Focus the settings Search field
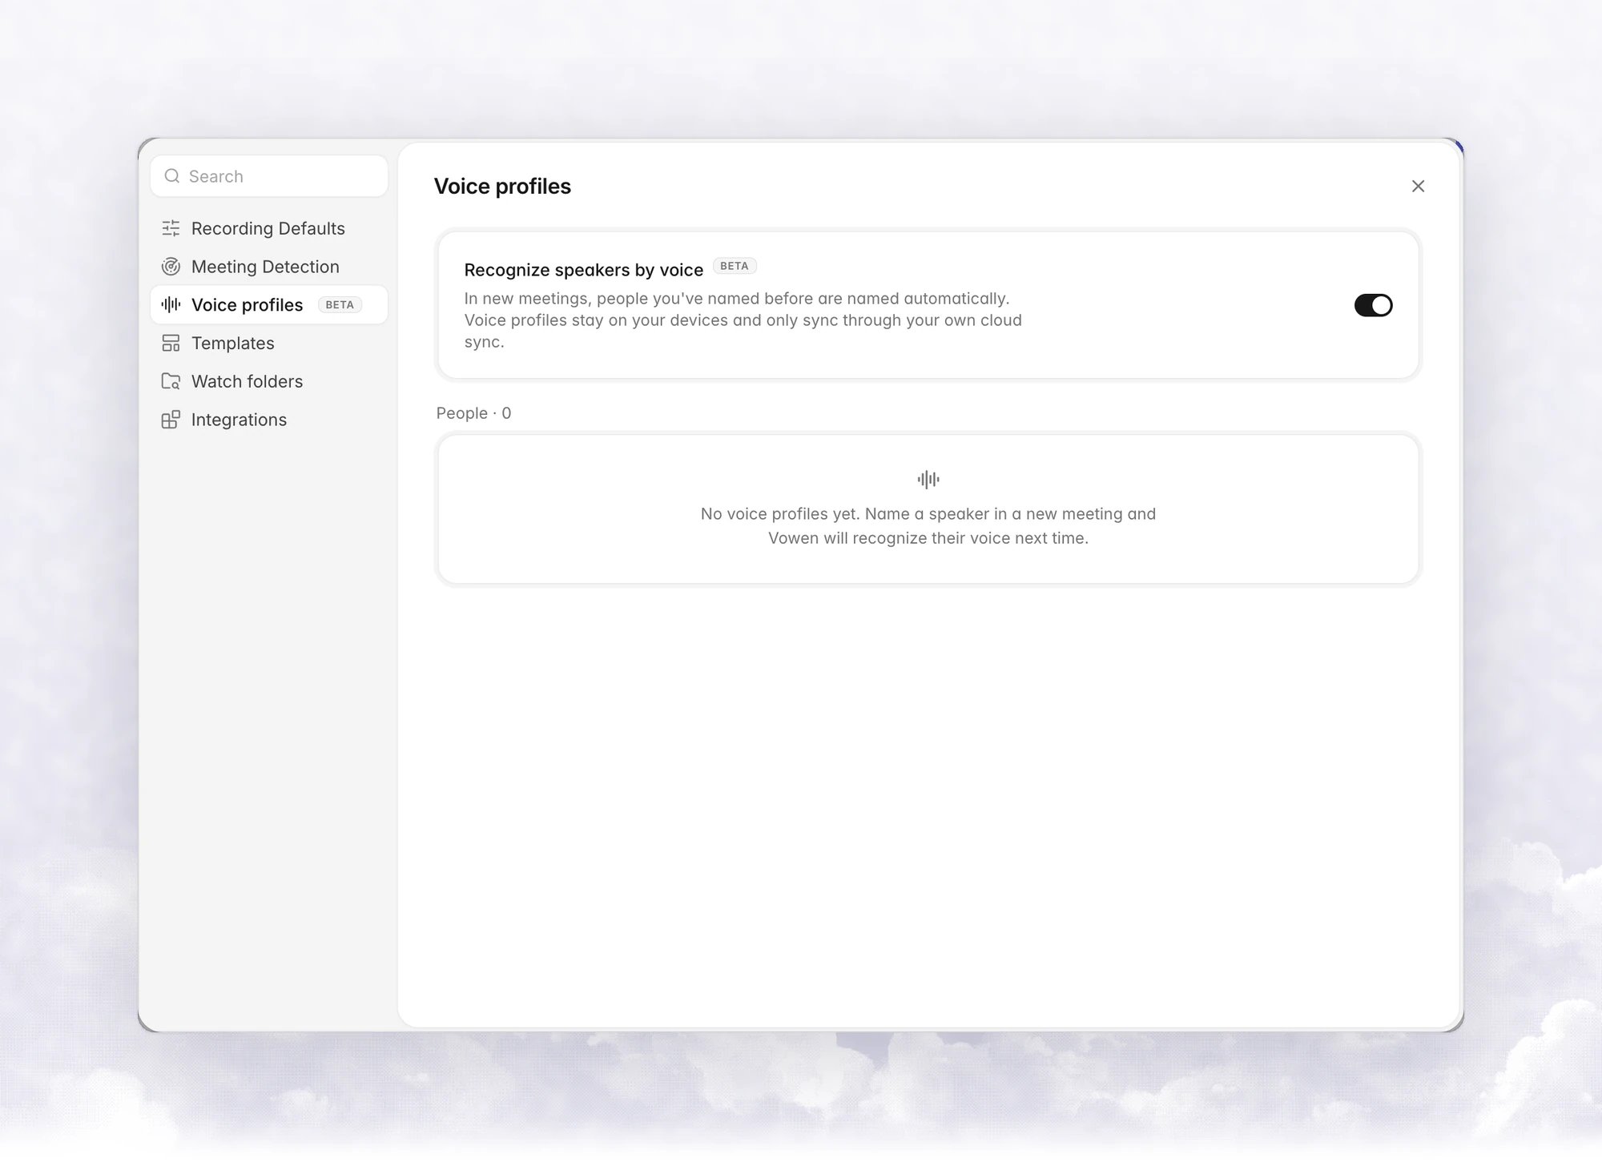The width and height of the screenshot is (1602, 1170). click(x=269, y=176)
